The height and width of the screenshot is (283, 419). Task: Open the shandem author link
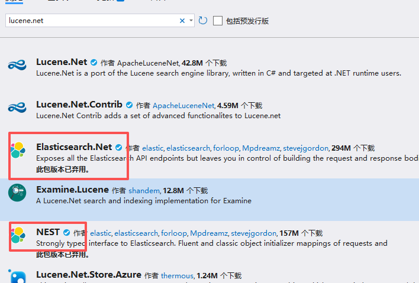tap(144, 191)
